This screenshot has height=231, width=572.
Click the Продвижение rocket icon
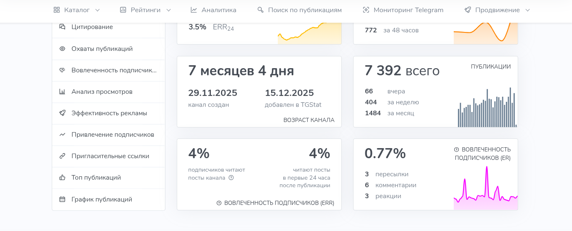[468, 10]
